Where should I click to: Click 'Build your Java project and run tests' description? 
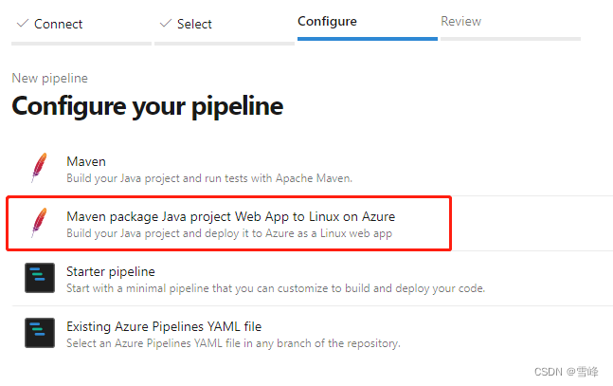(x=209, y=178)
